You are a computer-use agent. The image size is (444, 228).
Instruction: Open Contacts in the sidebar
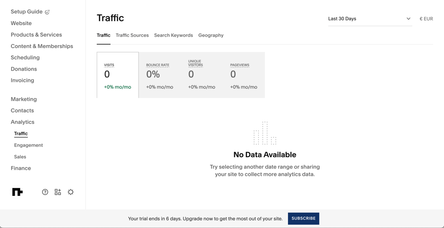[23, 111]
